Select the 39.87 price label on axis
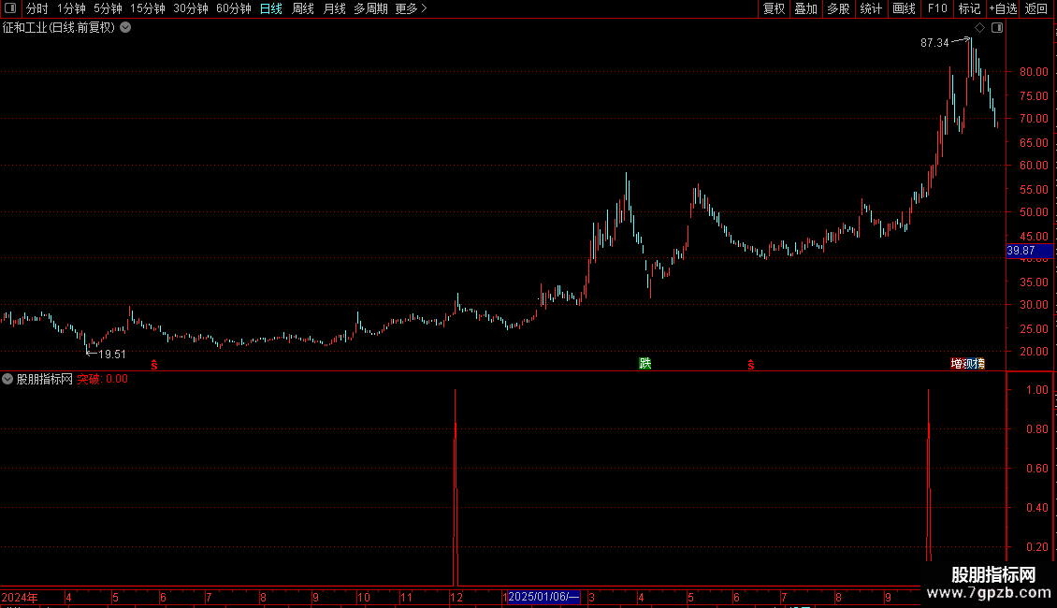The image size is (1057, 608). [x=1029, y=251]
